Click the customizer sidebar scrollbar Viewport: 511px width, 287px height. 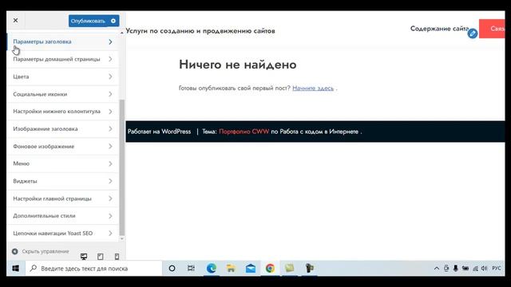122,167
